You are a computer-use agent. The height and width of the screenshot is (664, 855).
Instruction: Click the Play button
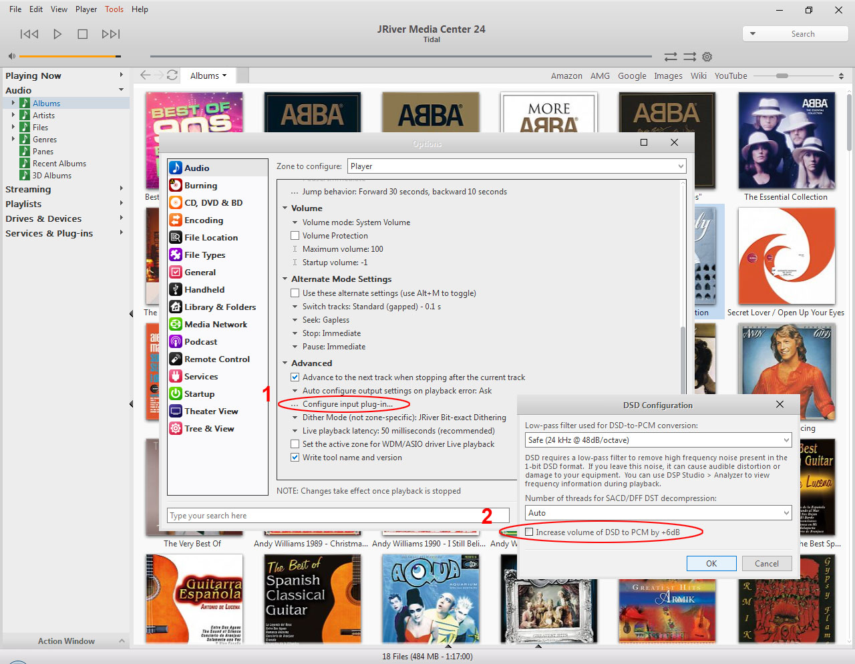(57, 34)
